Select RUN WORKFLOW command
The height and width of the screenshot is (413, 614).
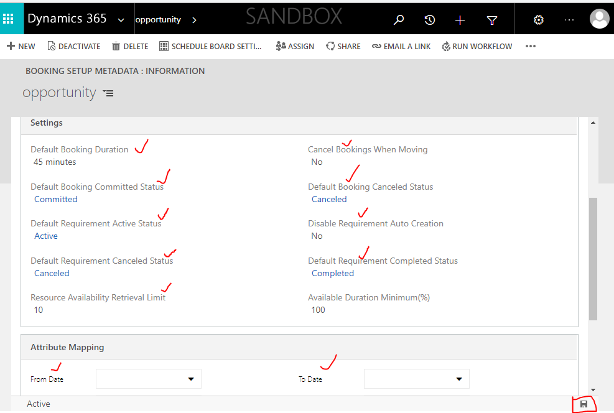pyautogui.click(x=477, y=46)
